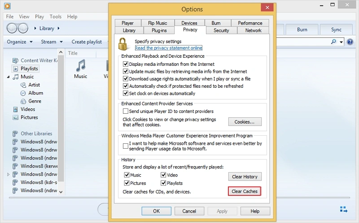The image size is (359, 223).
Task: Click the Cookies... button
Action: pyautogui.click(x=245, y=122)
